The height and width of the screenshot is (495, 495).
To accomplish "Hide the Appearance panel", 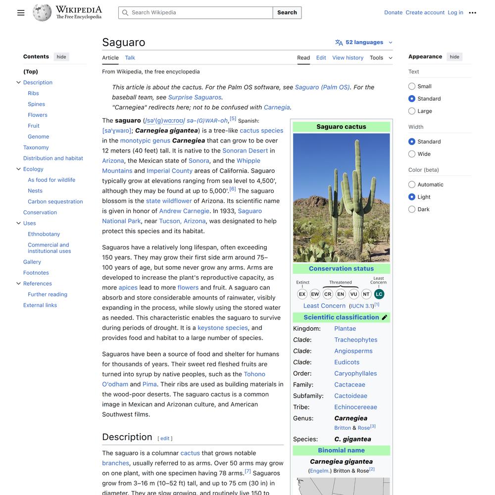I will click(x=454, y=57).
